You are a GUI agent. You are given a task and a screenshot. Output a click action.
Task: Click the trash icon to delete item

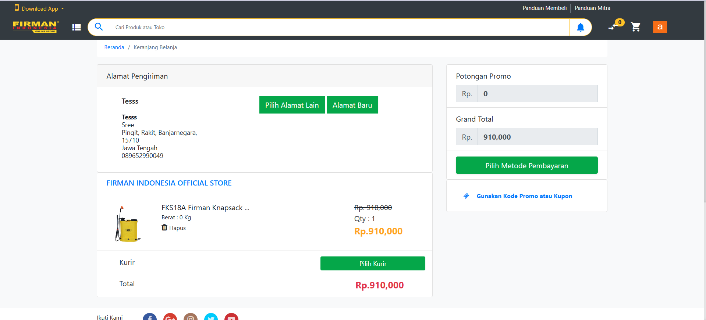click(164, 228)
